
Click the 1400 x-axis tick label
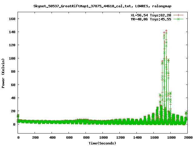pyautogui.click(x=137, y=137)
